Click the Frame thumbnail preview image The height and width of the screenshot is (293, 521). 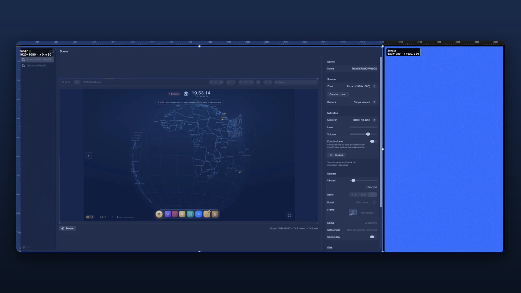353,213
